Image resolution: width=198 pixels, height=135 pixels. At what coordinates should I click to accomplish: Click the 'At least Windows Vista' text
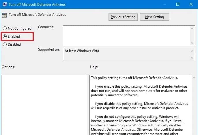(82, 51)
